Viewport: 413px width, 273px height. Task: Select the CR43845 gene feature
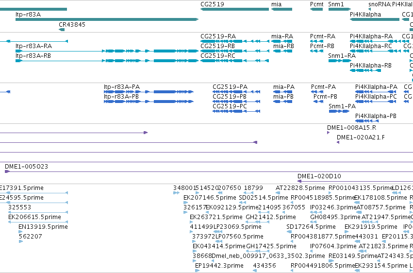(62, 30)
